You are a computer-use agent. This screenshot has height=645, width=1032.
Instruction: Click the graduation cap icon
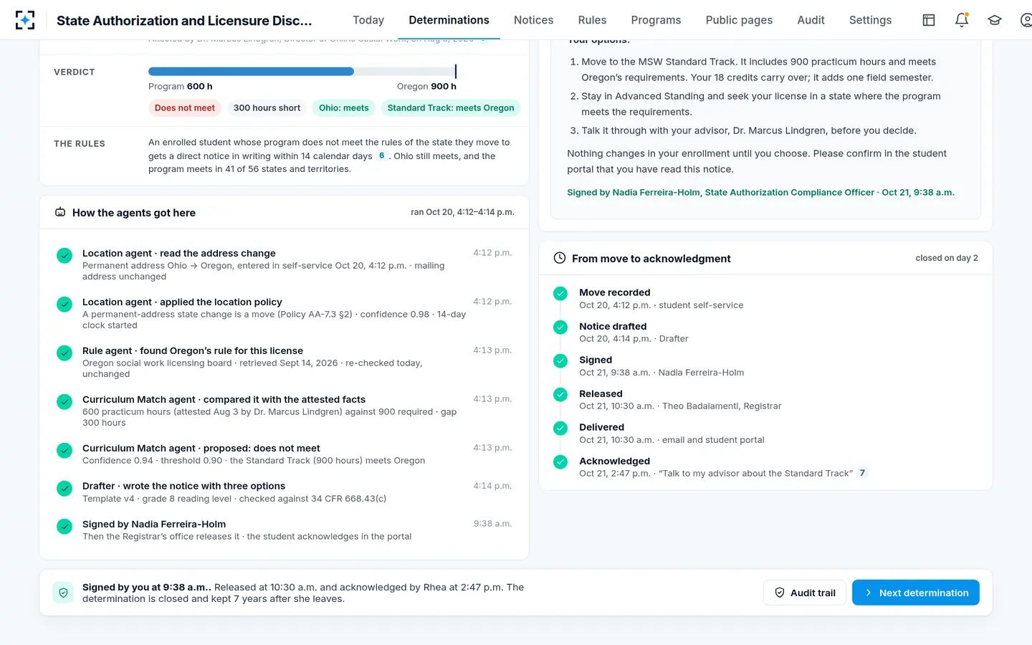tap(995, 20)
